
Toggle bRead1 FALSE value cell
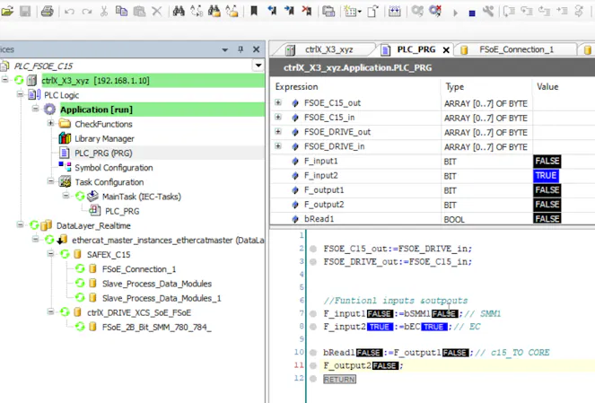(x=547, y=219)
